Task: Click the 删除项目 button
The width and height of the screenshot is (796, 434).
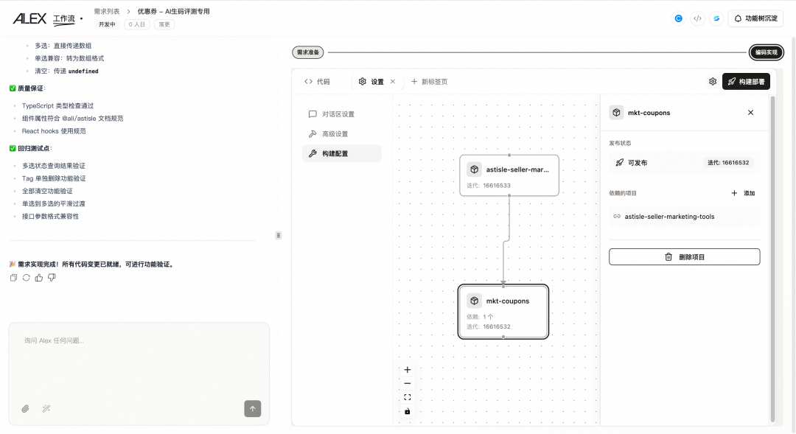Action: point(684,257)
